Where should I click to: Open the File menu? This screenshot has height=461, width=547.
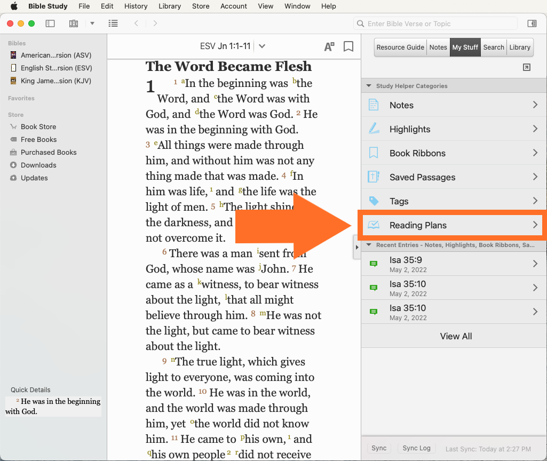click(x=84, y=6)
